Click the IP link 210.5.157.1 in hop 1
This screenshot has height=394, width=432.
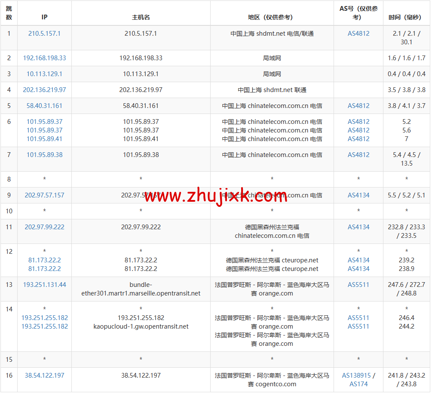point(44,33)
